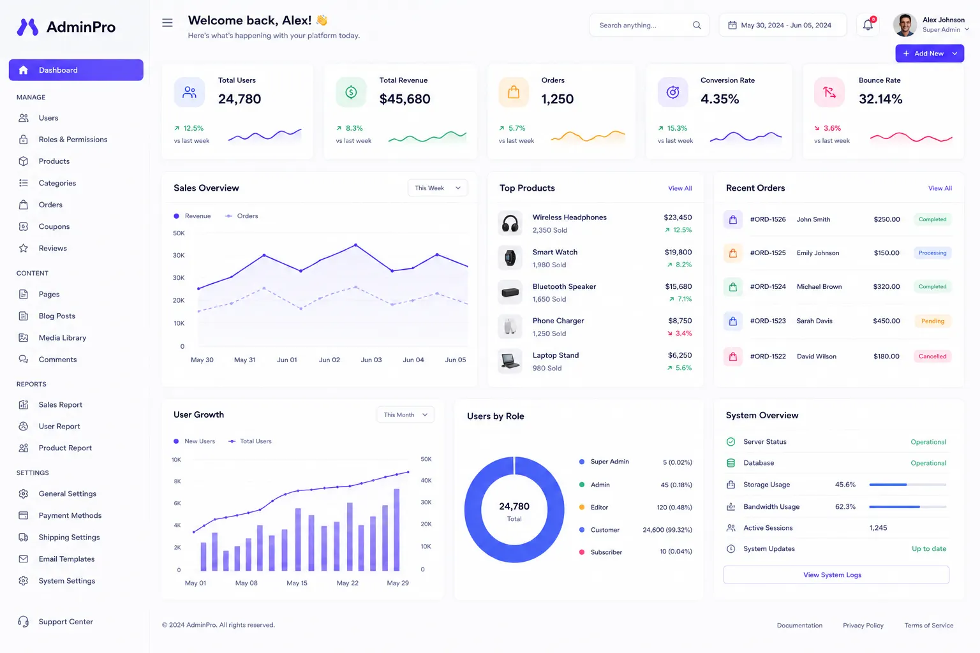Click the Bounce Rate icon
Image resolution: width=980 pixels, height=653 pixels.
point(829,92)
